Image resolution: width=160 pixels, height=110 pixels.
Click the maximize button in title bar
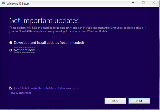pos(143,3)
